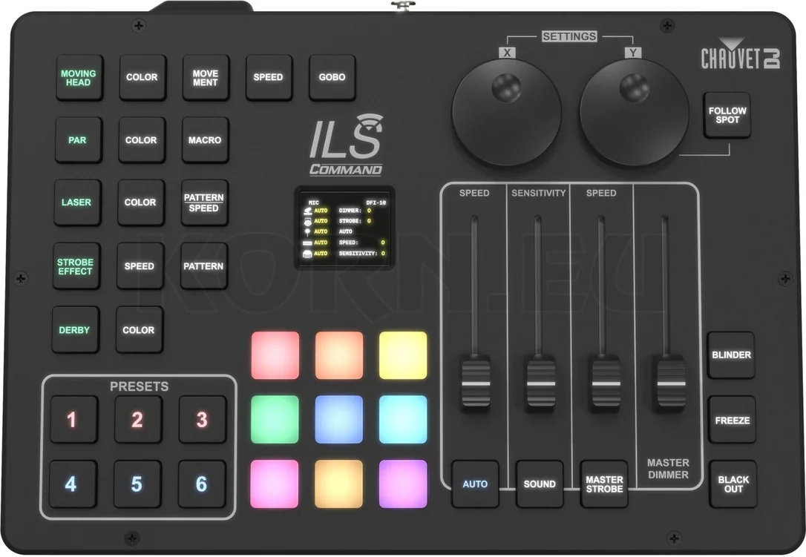Recall preset 3
The height and width of the screenshot is (557, 806).
coord(202,419)
